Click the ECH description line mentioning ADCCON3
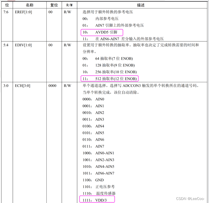 pos(141,86)
